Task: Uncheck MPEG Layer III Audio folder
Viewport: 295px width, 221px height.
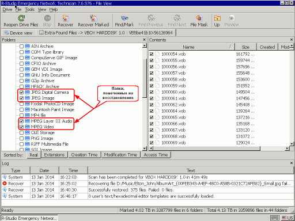Action: tap(21, 121)
